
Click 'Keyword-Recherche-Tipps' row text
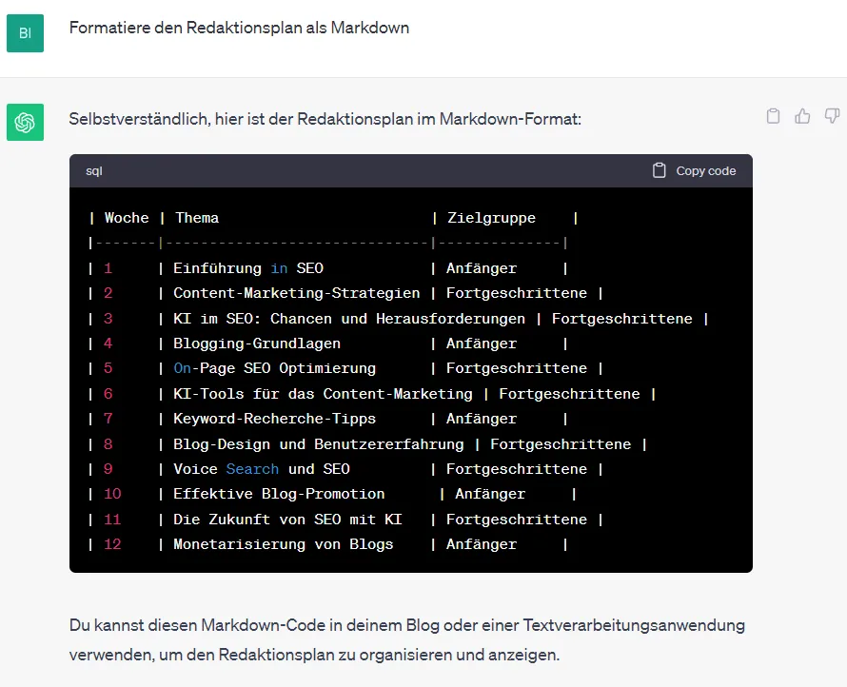click(274, 419)
